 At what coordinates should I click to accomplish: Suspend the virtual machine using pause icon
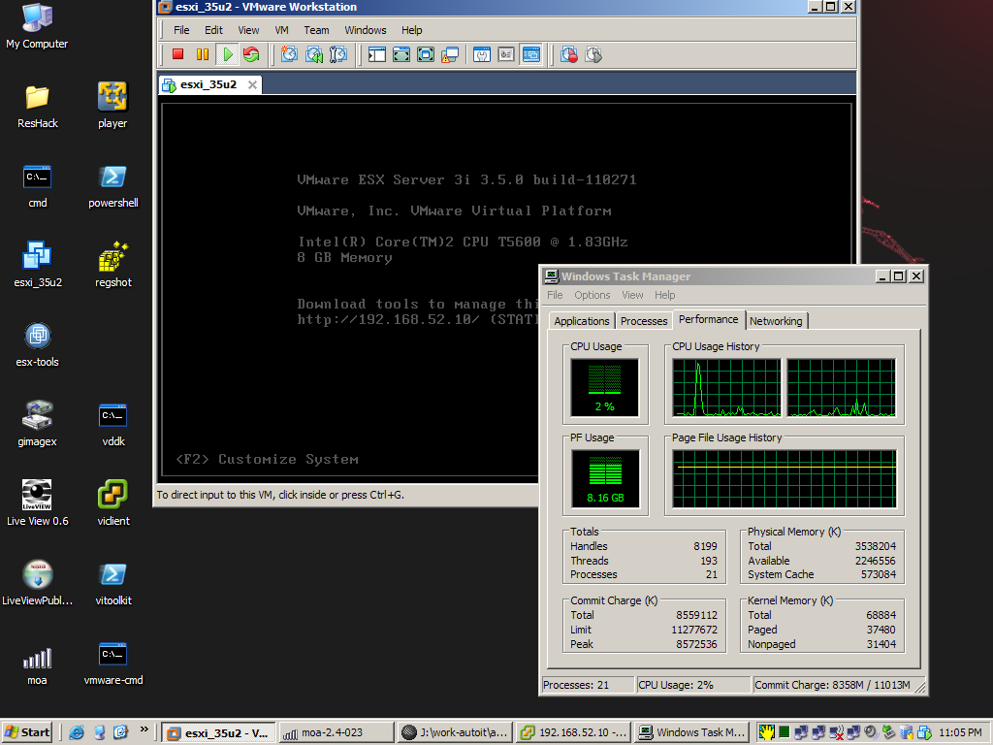point(202,54)
